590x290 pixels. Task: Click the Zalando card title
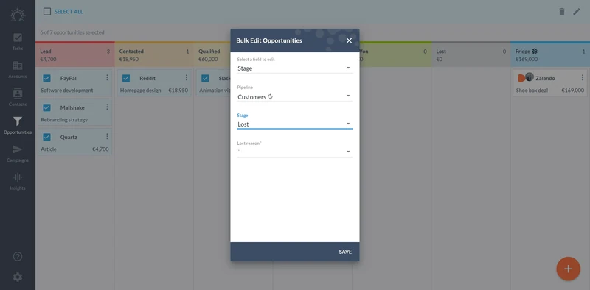[x=545, y=79]
